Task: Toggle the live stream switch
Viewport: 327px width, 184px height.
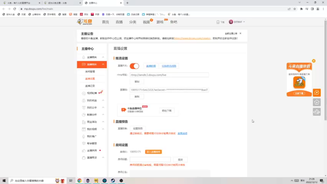Action: coord(134,66)
